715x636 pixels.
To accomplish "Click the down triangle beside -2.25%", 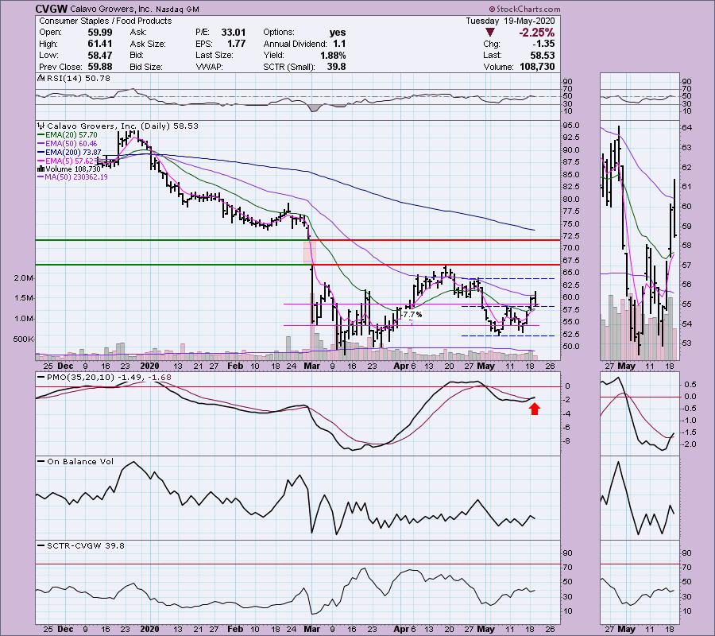I will [x=489, y=33].
